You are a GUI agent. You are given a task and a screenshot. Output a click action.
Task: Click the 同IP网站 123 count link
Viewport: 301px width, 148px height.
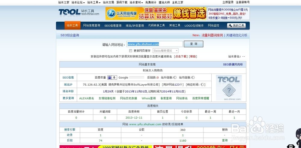(x=177, y=85)
